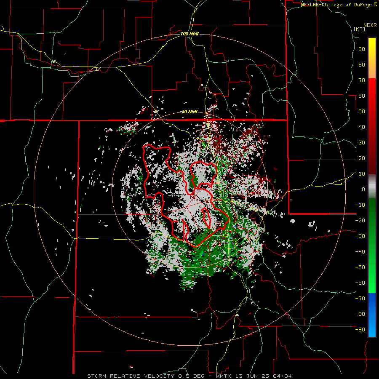Click the positive 70 scale value
This screenshot has height=379, width=379.
362,80
